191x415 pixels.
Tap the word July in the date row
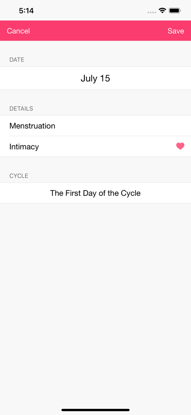tap(88, 78)
